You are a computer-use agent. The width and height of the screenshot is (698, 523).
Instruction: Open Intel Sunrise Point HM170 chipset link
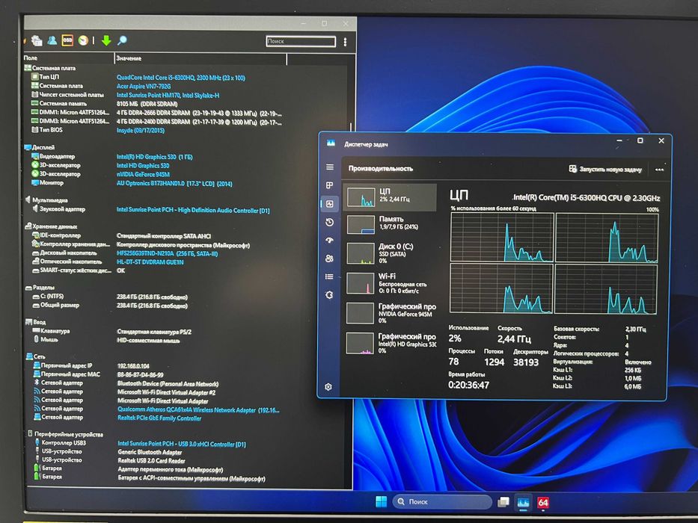tap(168, 95)
